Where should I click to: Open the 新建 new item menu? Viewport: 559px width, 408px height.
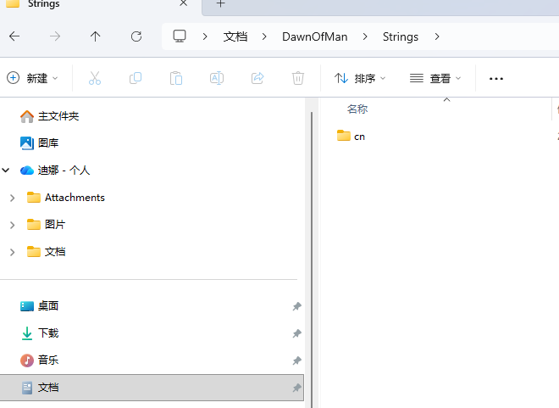click(32, 78)
